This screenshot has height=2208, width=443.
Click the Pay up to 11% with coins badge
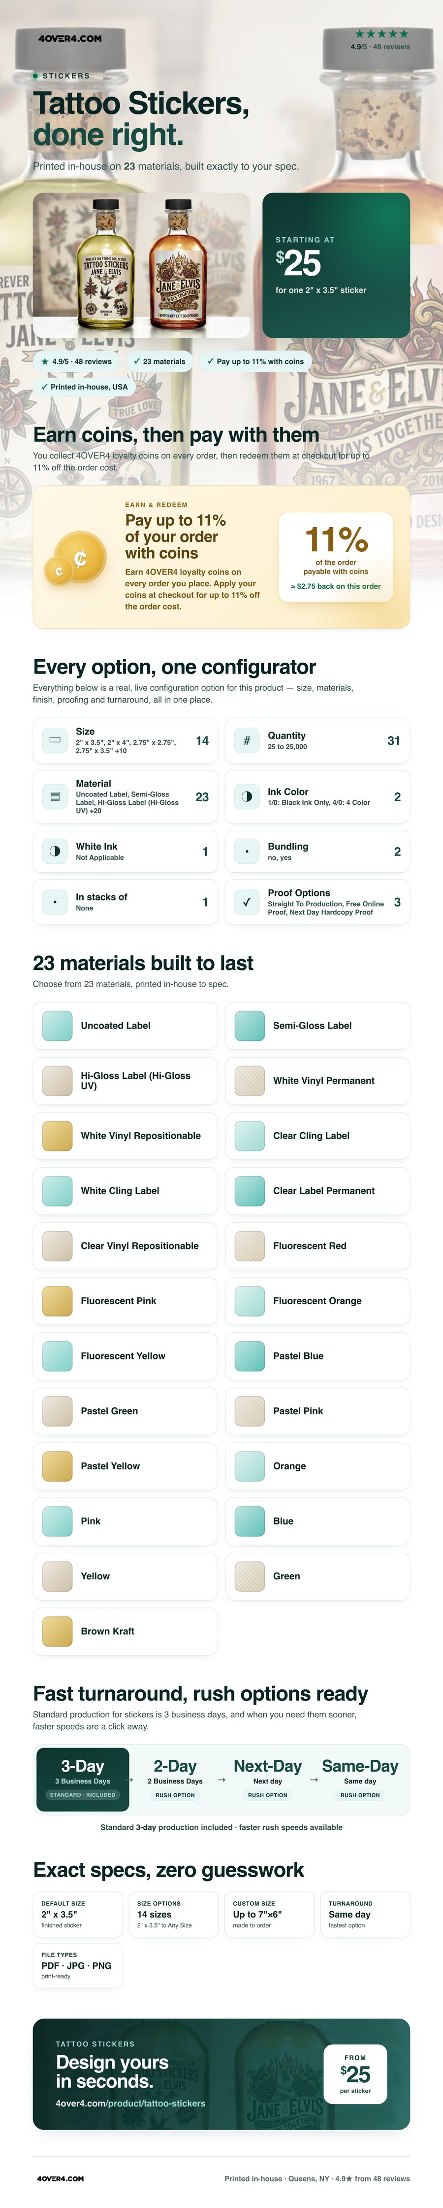pos(255,362)
